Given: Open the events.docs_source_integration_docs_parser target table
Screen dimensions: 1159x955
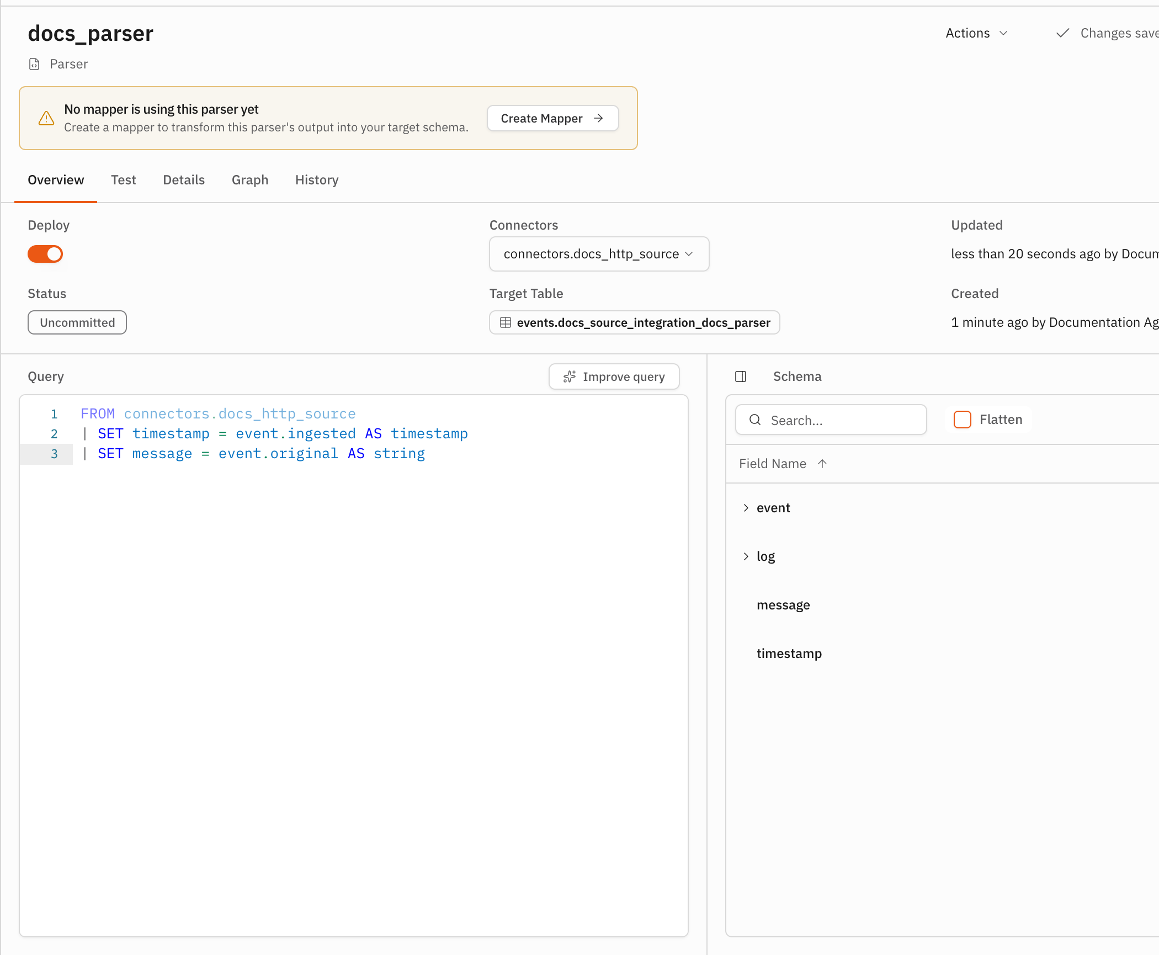Looking at the screenshot, I should click(x=634, y=322).
